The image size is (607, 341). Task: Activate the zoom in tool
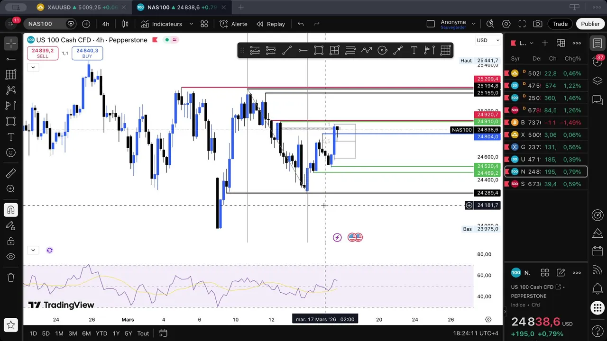[11, 189]
